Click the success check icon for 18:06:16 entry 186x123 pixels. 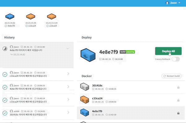point(5,87)
